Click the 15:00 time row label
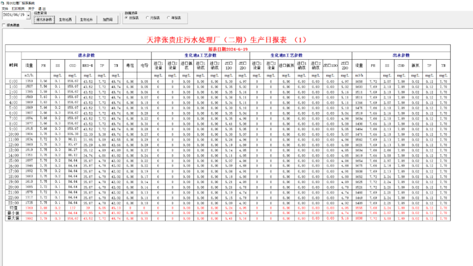 point(13,161)
